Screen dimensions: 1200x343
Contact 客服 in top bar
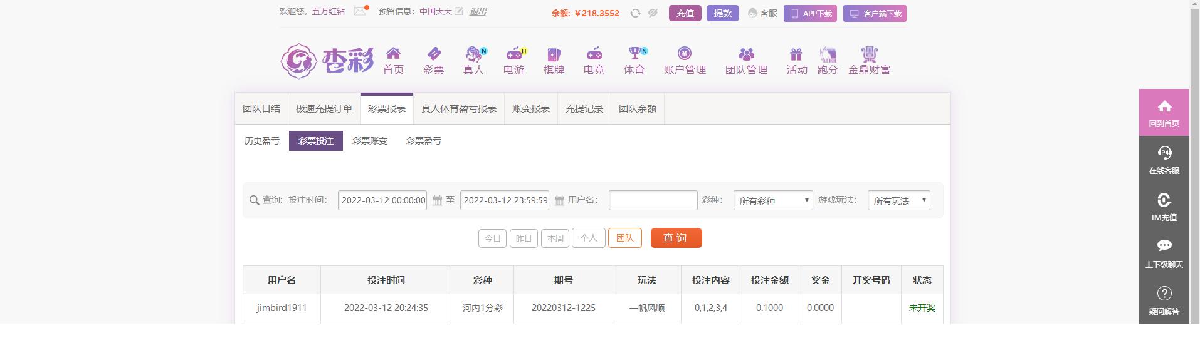(762, 13)
